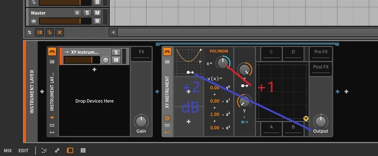Click the 0.00 coefficient for x³
Image resolution: width=378 pixels, height=156 pixels.
pos(215,128)
